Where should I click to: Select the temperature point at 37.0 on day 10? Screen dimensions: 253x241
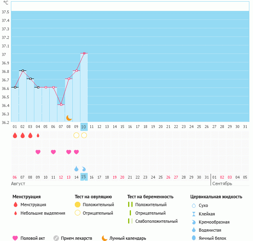pos(84,53)
